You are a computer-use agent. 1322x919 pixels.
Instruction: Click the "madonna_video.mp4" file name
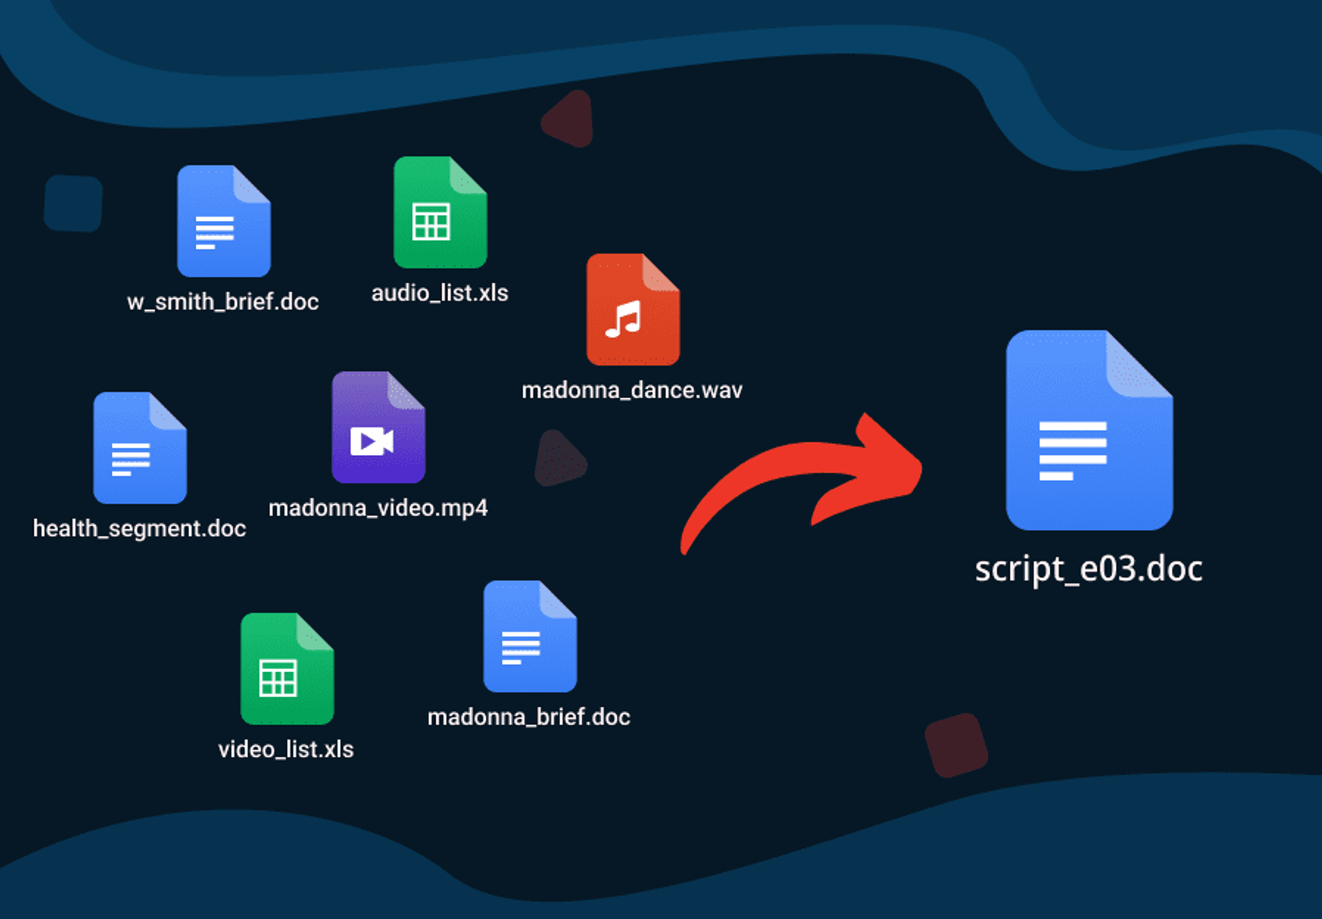pos(378,508)
